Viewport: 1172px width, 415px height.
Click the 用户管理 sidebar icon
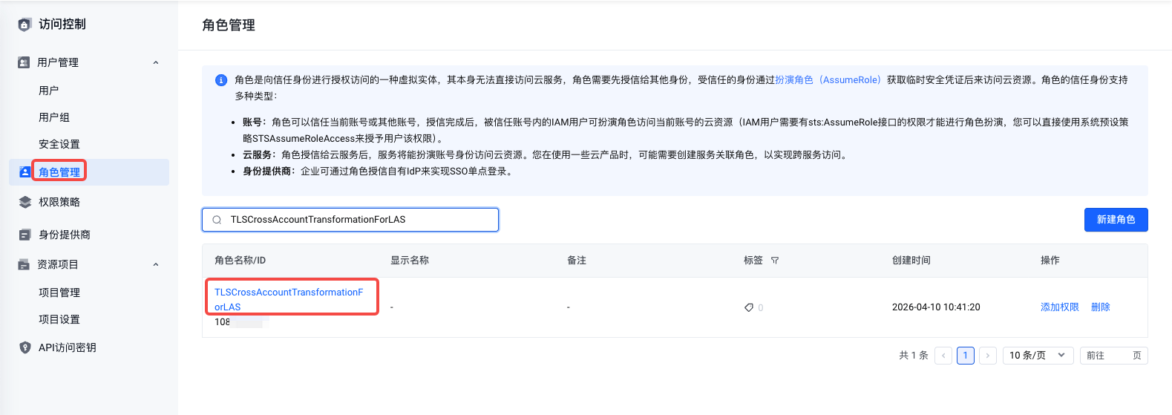tap(24, 62)
